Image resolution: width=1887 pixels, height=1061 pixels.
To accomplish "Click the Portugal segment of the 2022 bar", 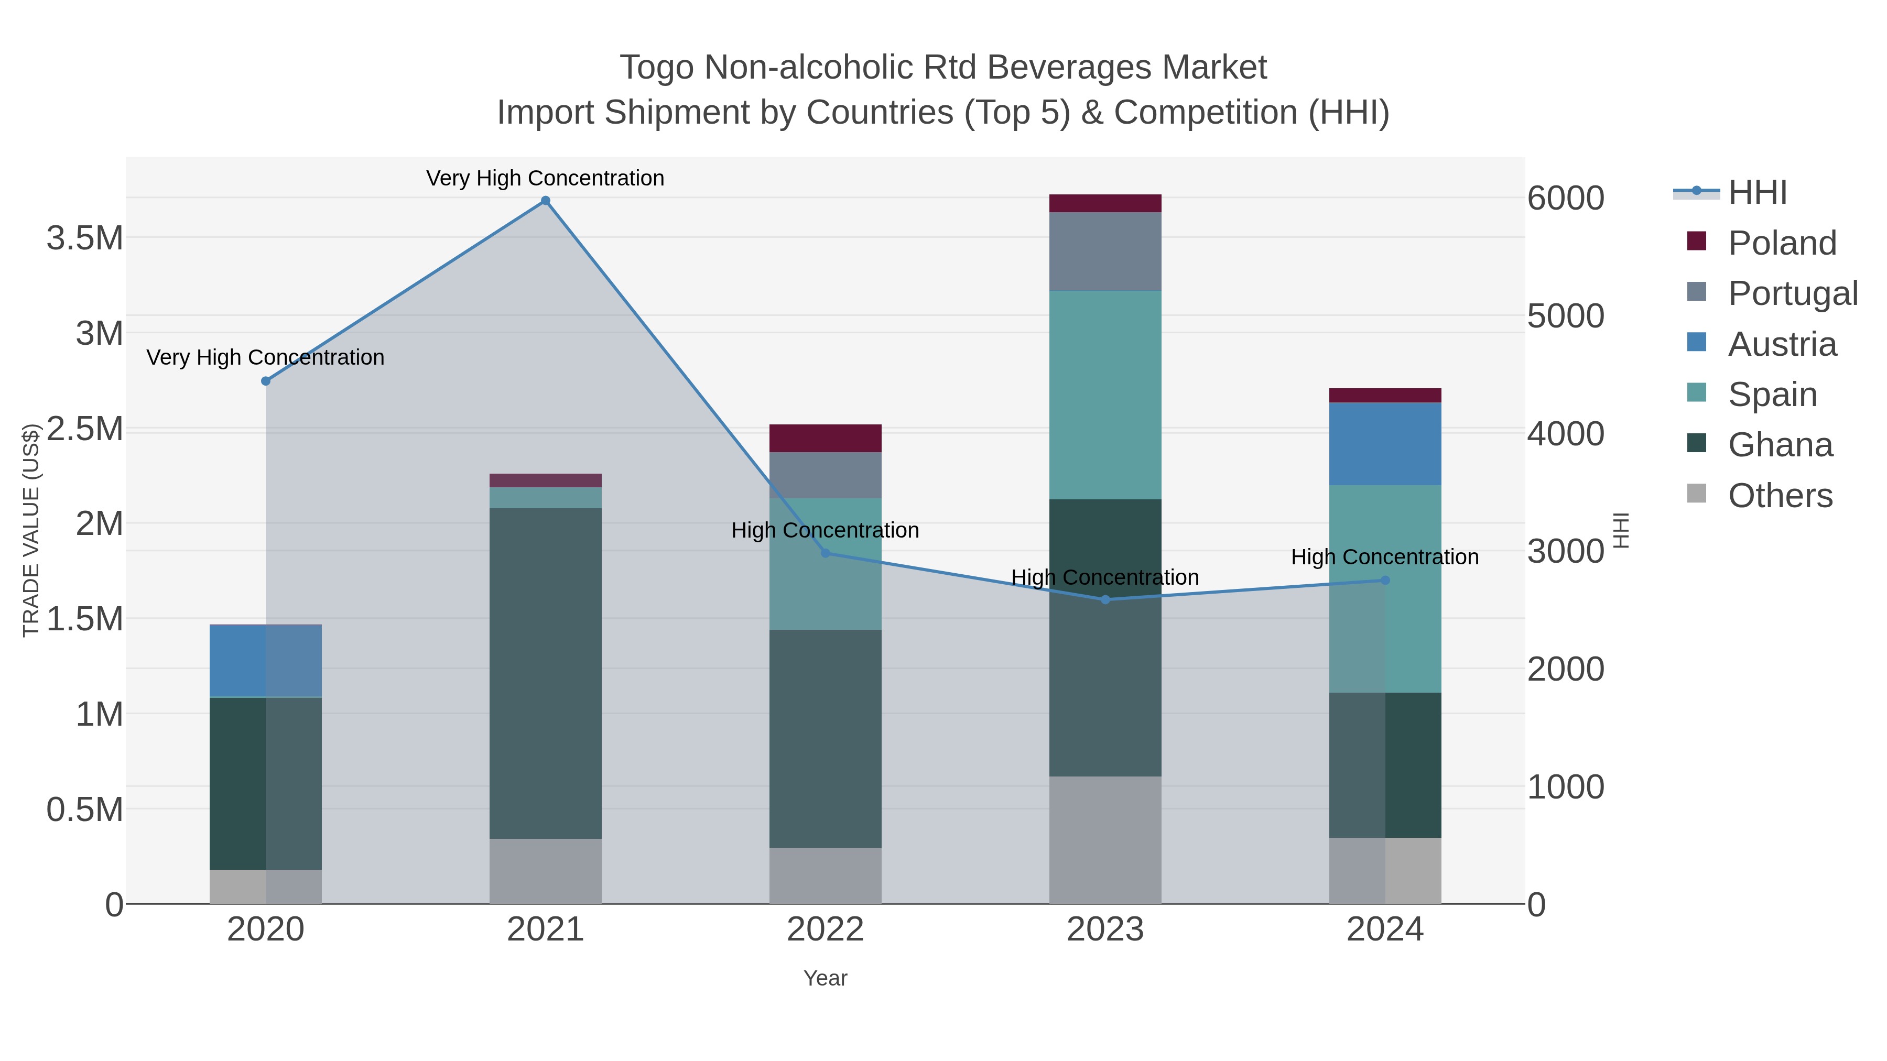I will pos(826,476).
